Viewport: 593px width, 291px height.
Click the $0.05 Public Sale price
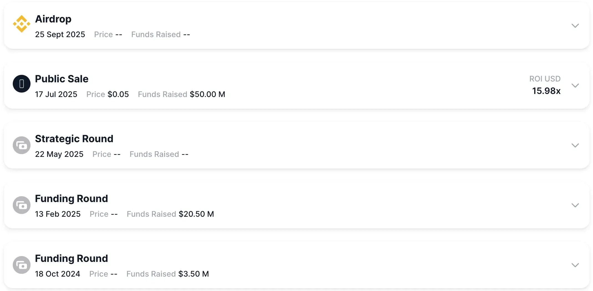click(x=118, y=95)
